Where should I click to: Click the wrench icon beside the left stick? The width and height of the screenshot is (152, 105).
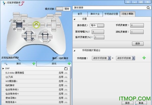[33, 40]
